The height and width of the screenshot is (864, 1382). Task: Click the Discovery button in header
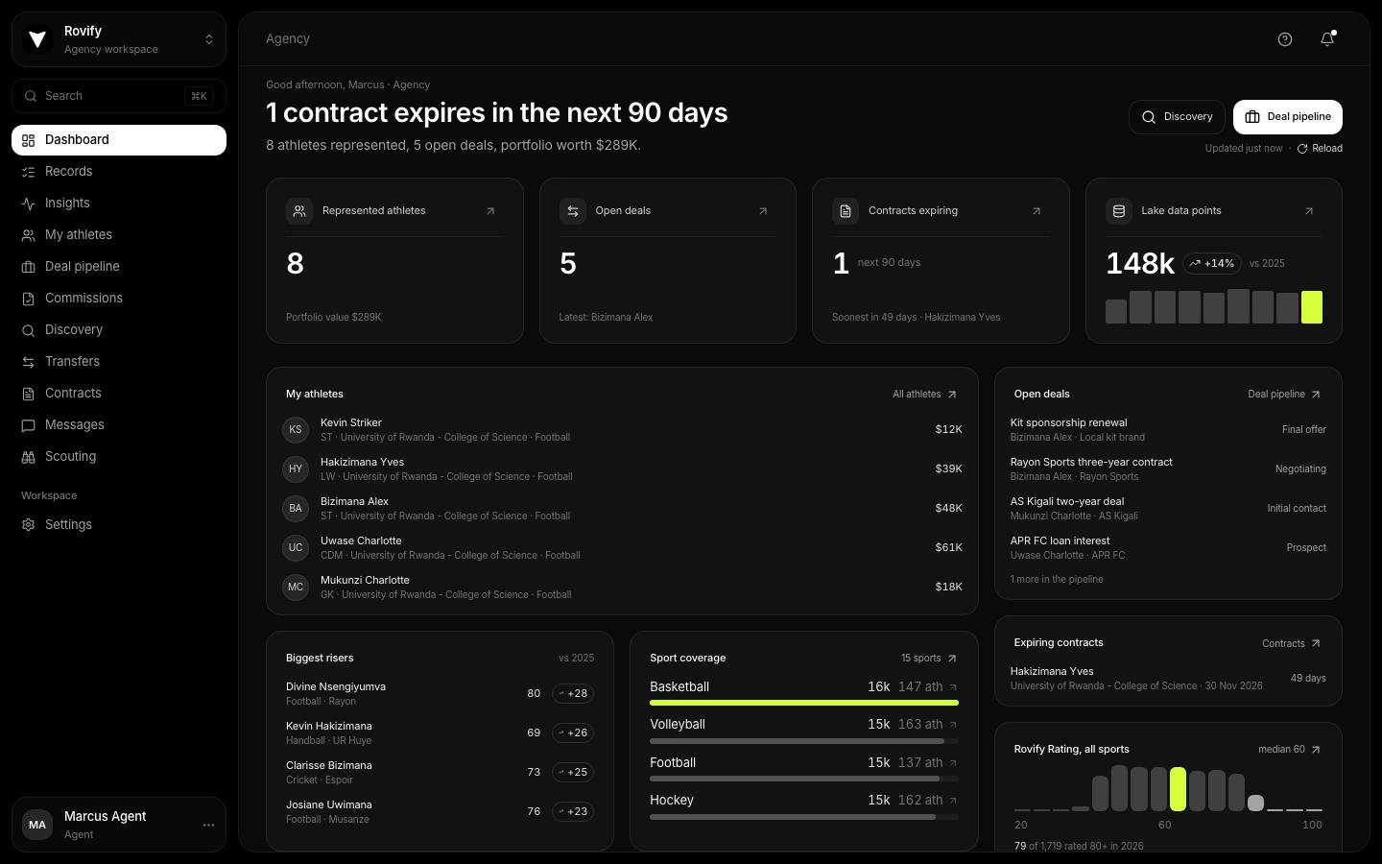click(x=1177, y=117)
